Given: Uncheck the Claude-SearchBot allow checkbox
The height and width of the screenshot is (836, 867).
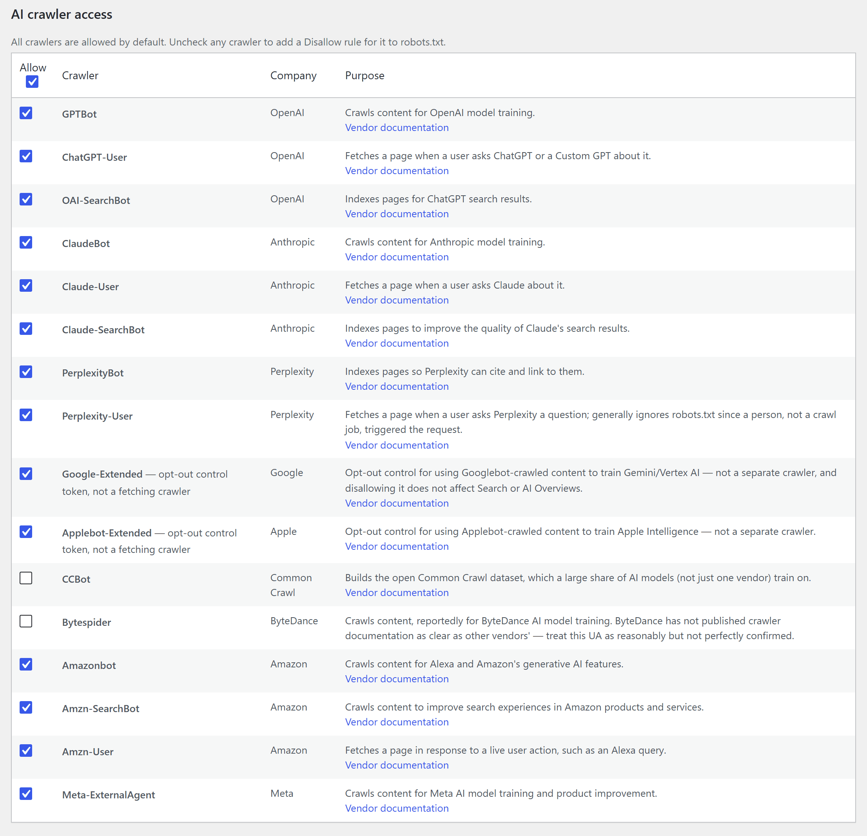Looking at the screenshot, I should pos(26,329).
